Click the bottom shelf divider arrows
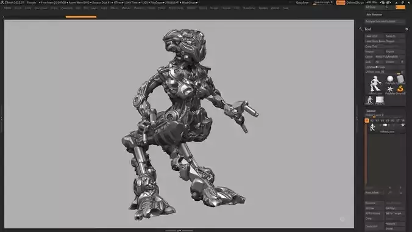 179,231
